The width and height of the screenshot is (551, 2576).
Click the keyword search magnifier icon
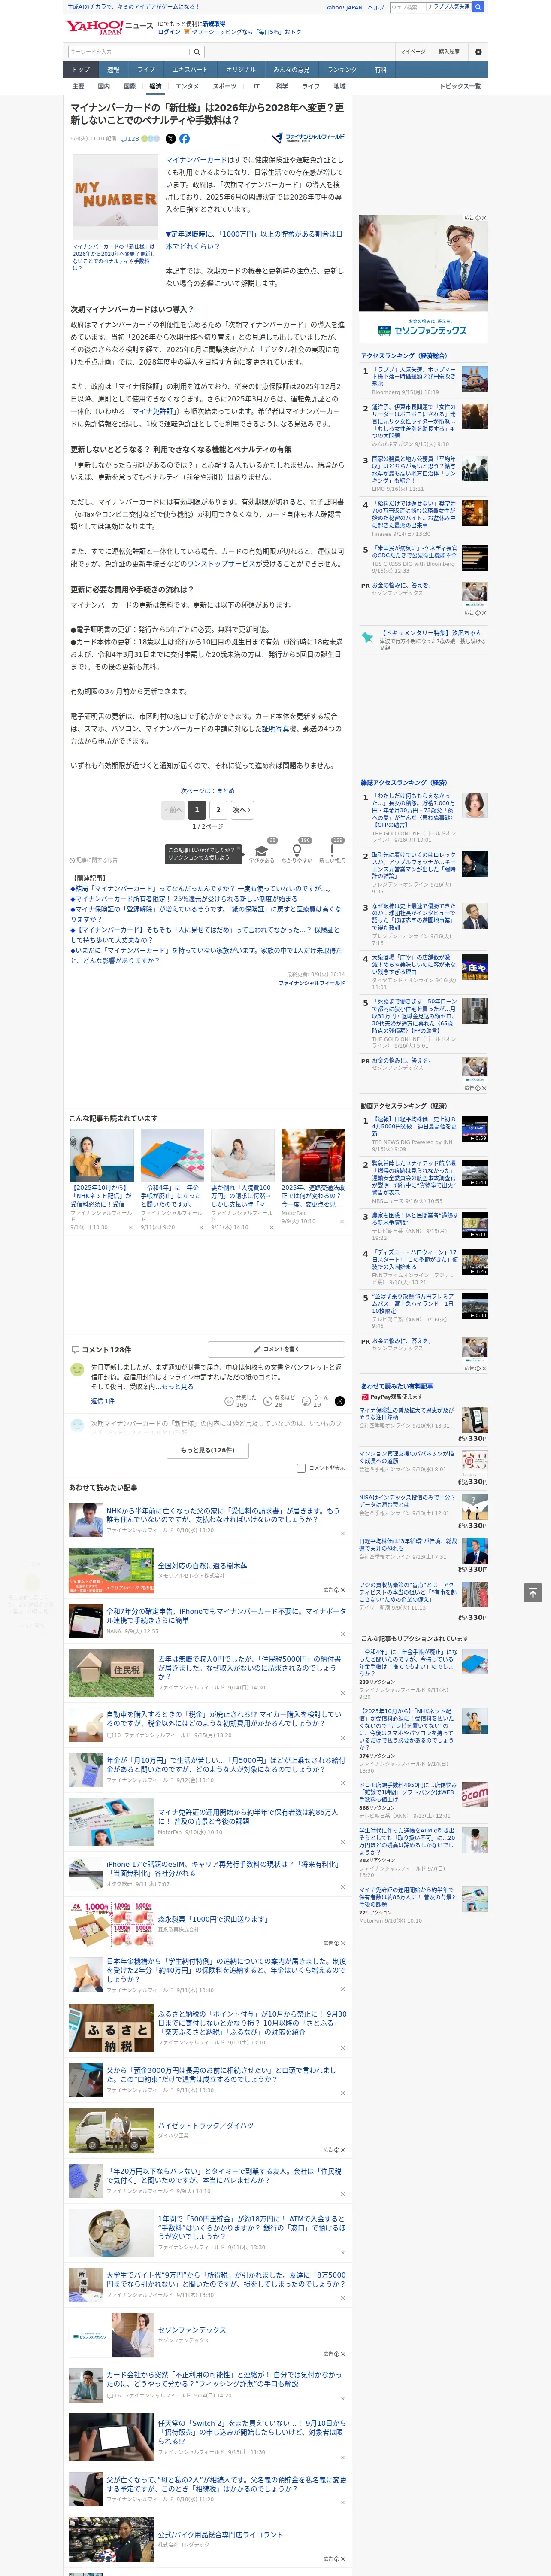pyautogui.click(x=197, y=52)
